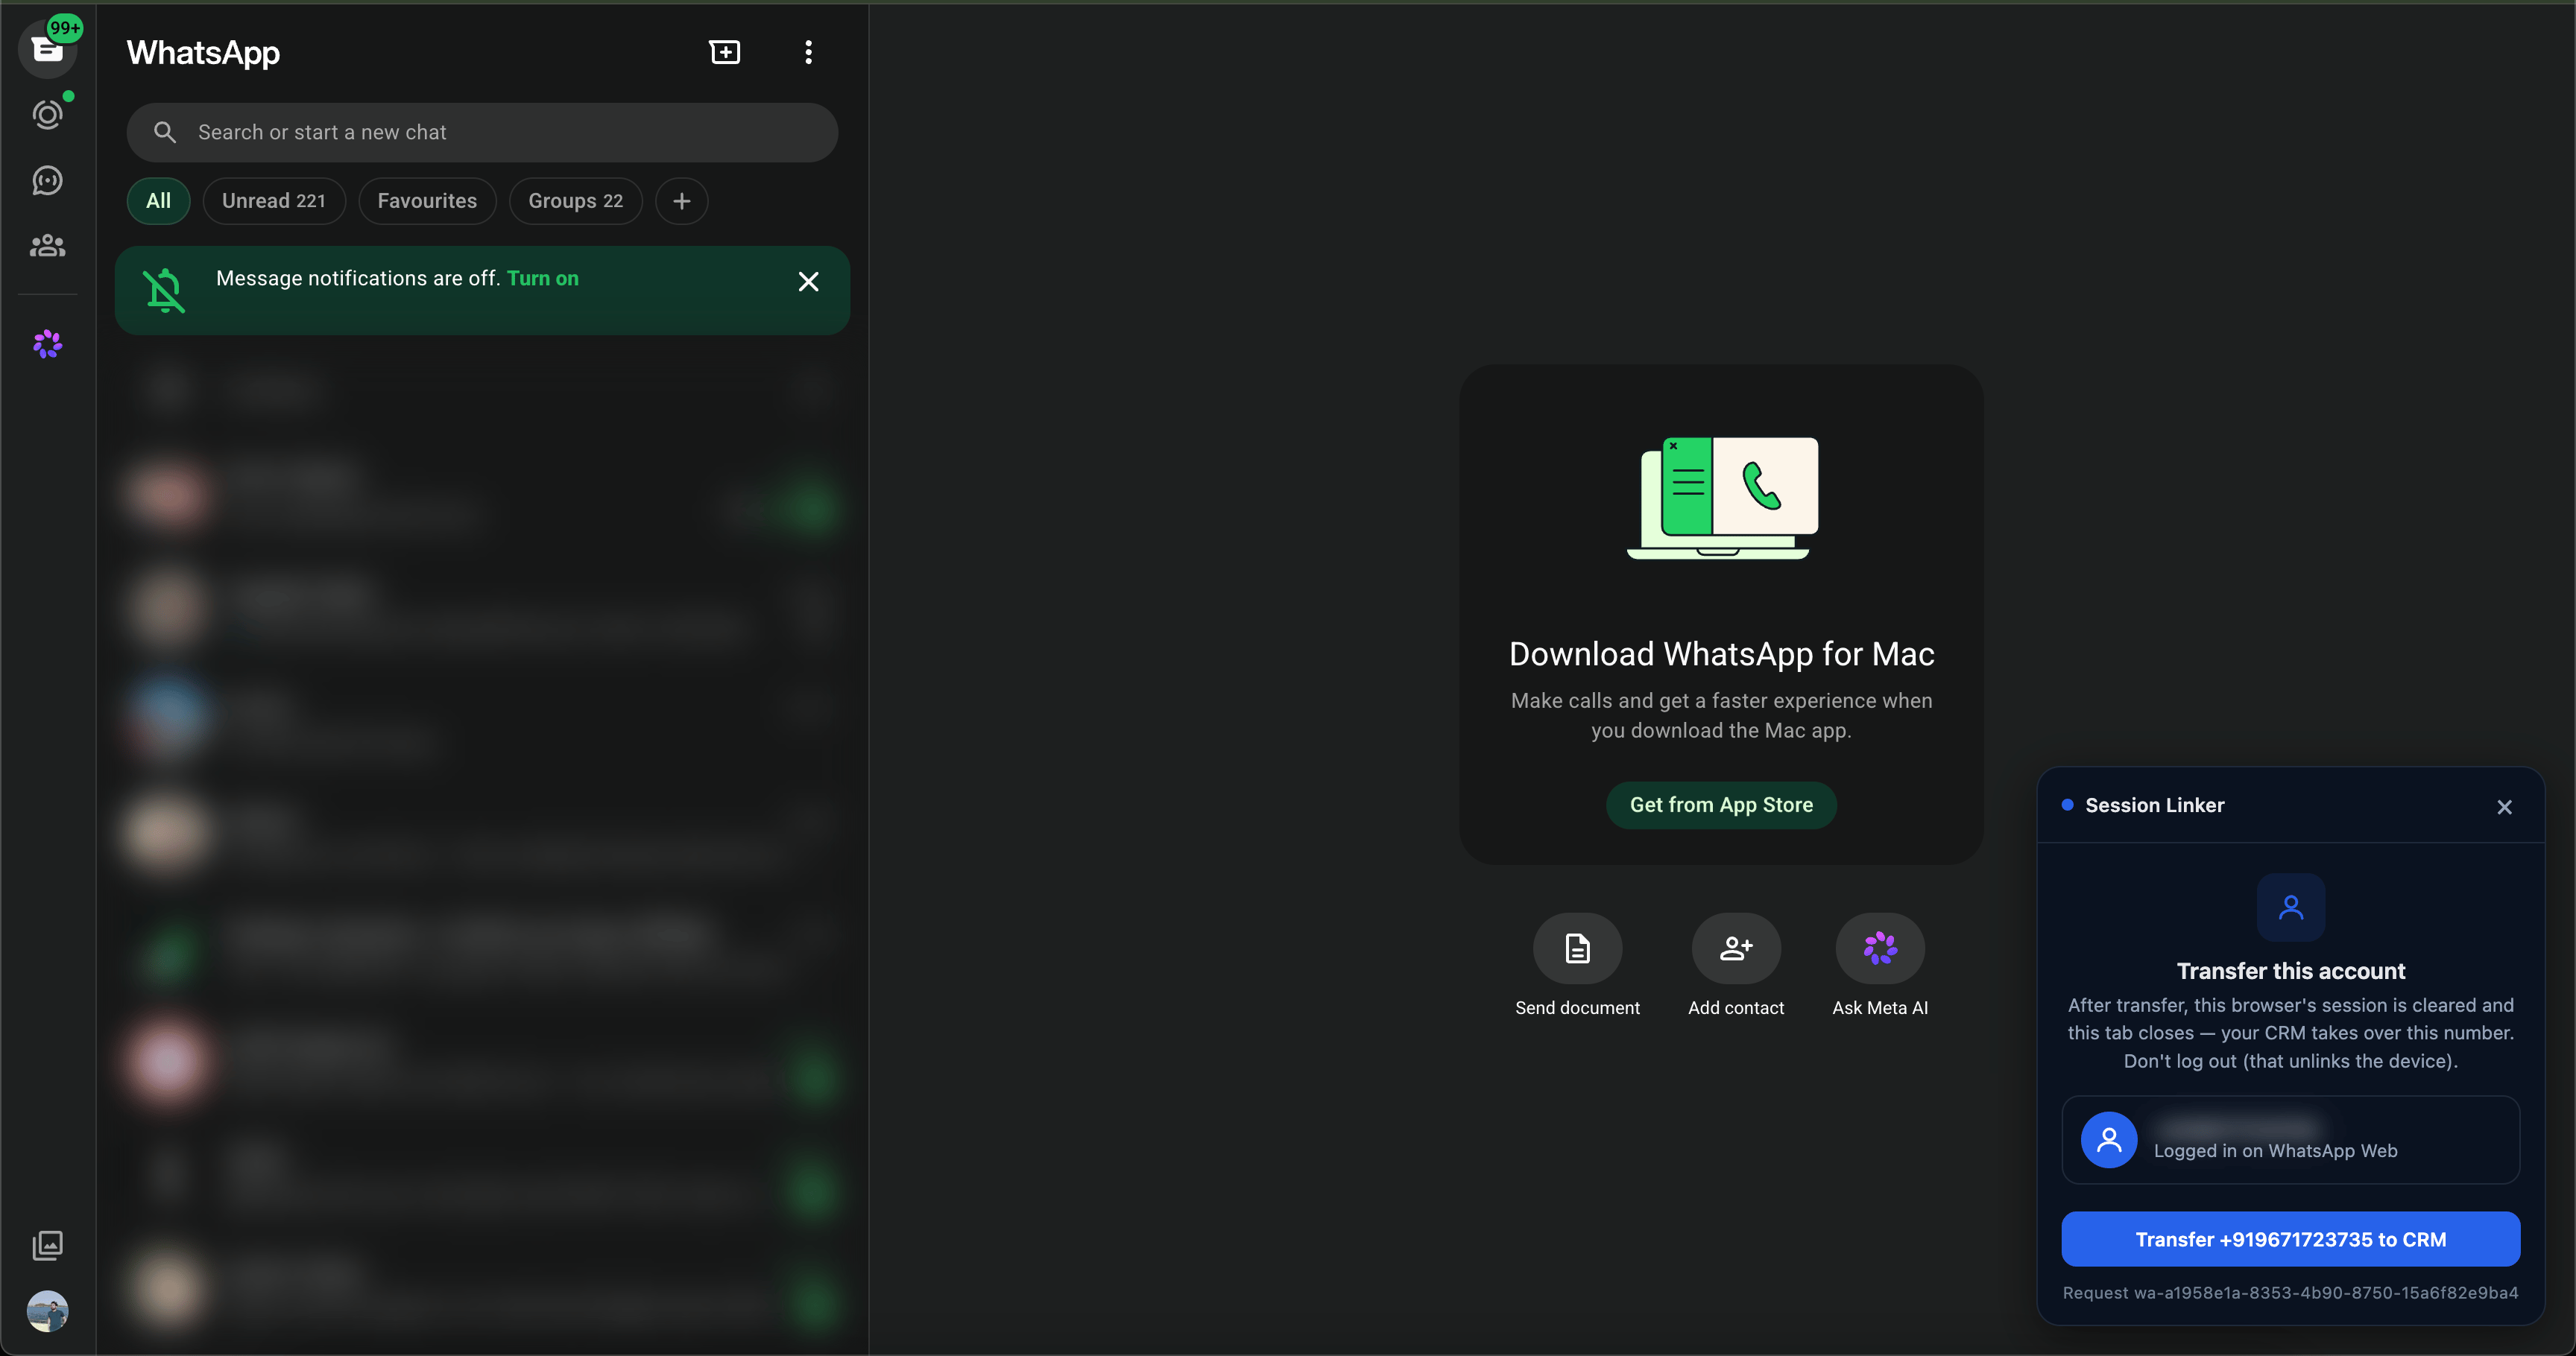This screenshot has width=2576, height=1356.
Task: Close the Session Linker panel
Action: point(2504,808)
